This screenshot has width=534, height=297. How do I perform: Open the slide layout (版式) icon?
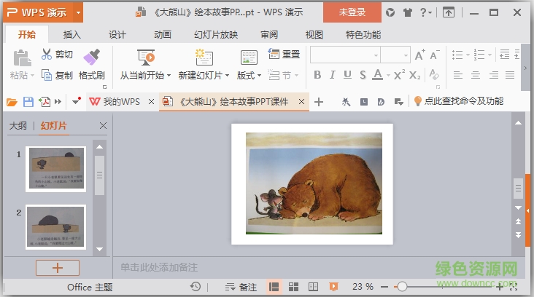click(x=249, y=57)
